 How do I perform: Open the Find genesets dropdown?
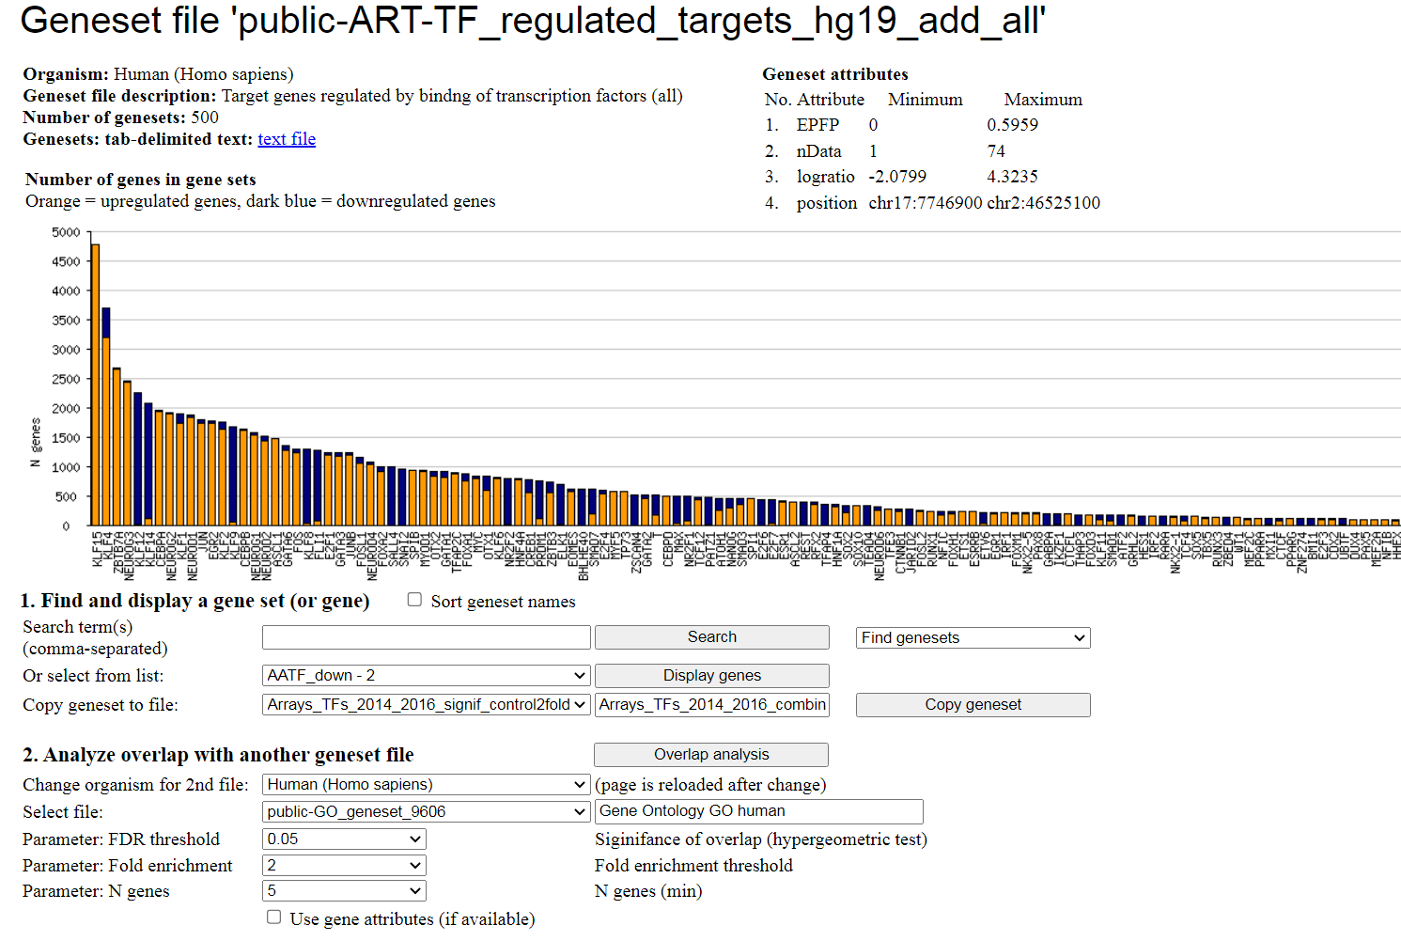tap(973, 638)
